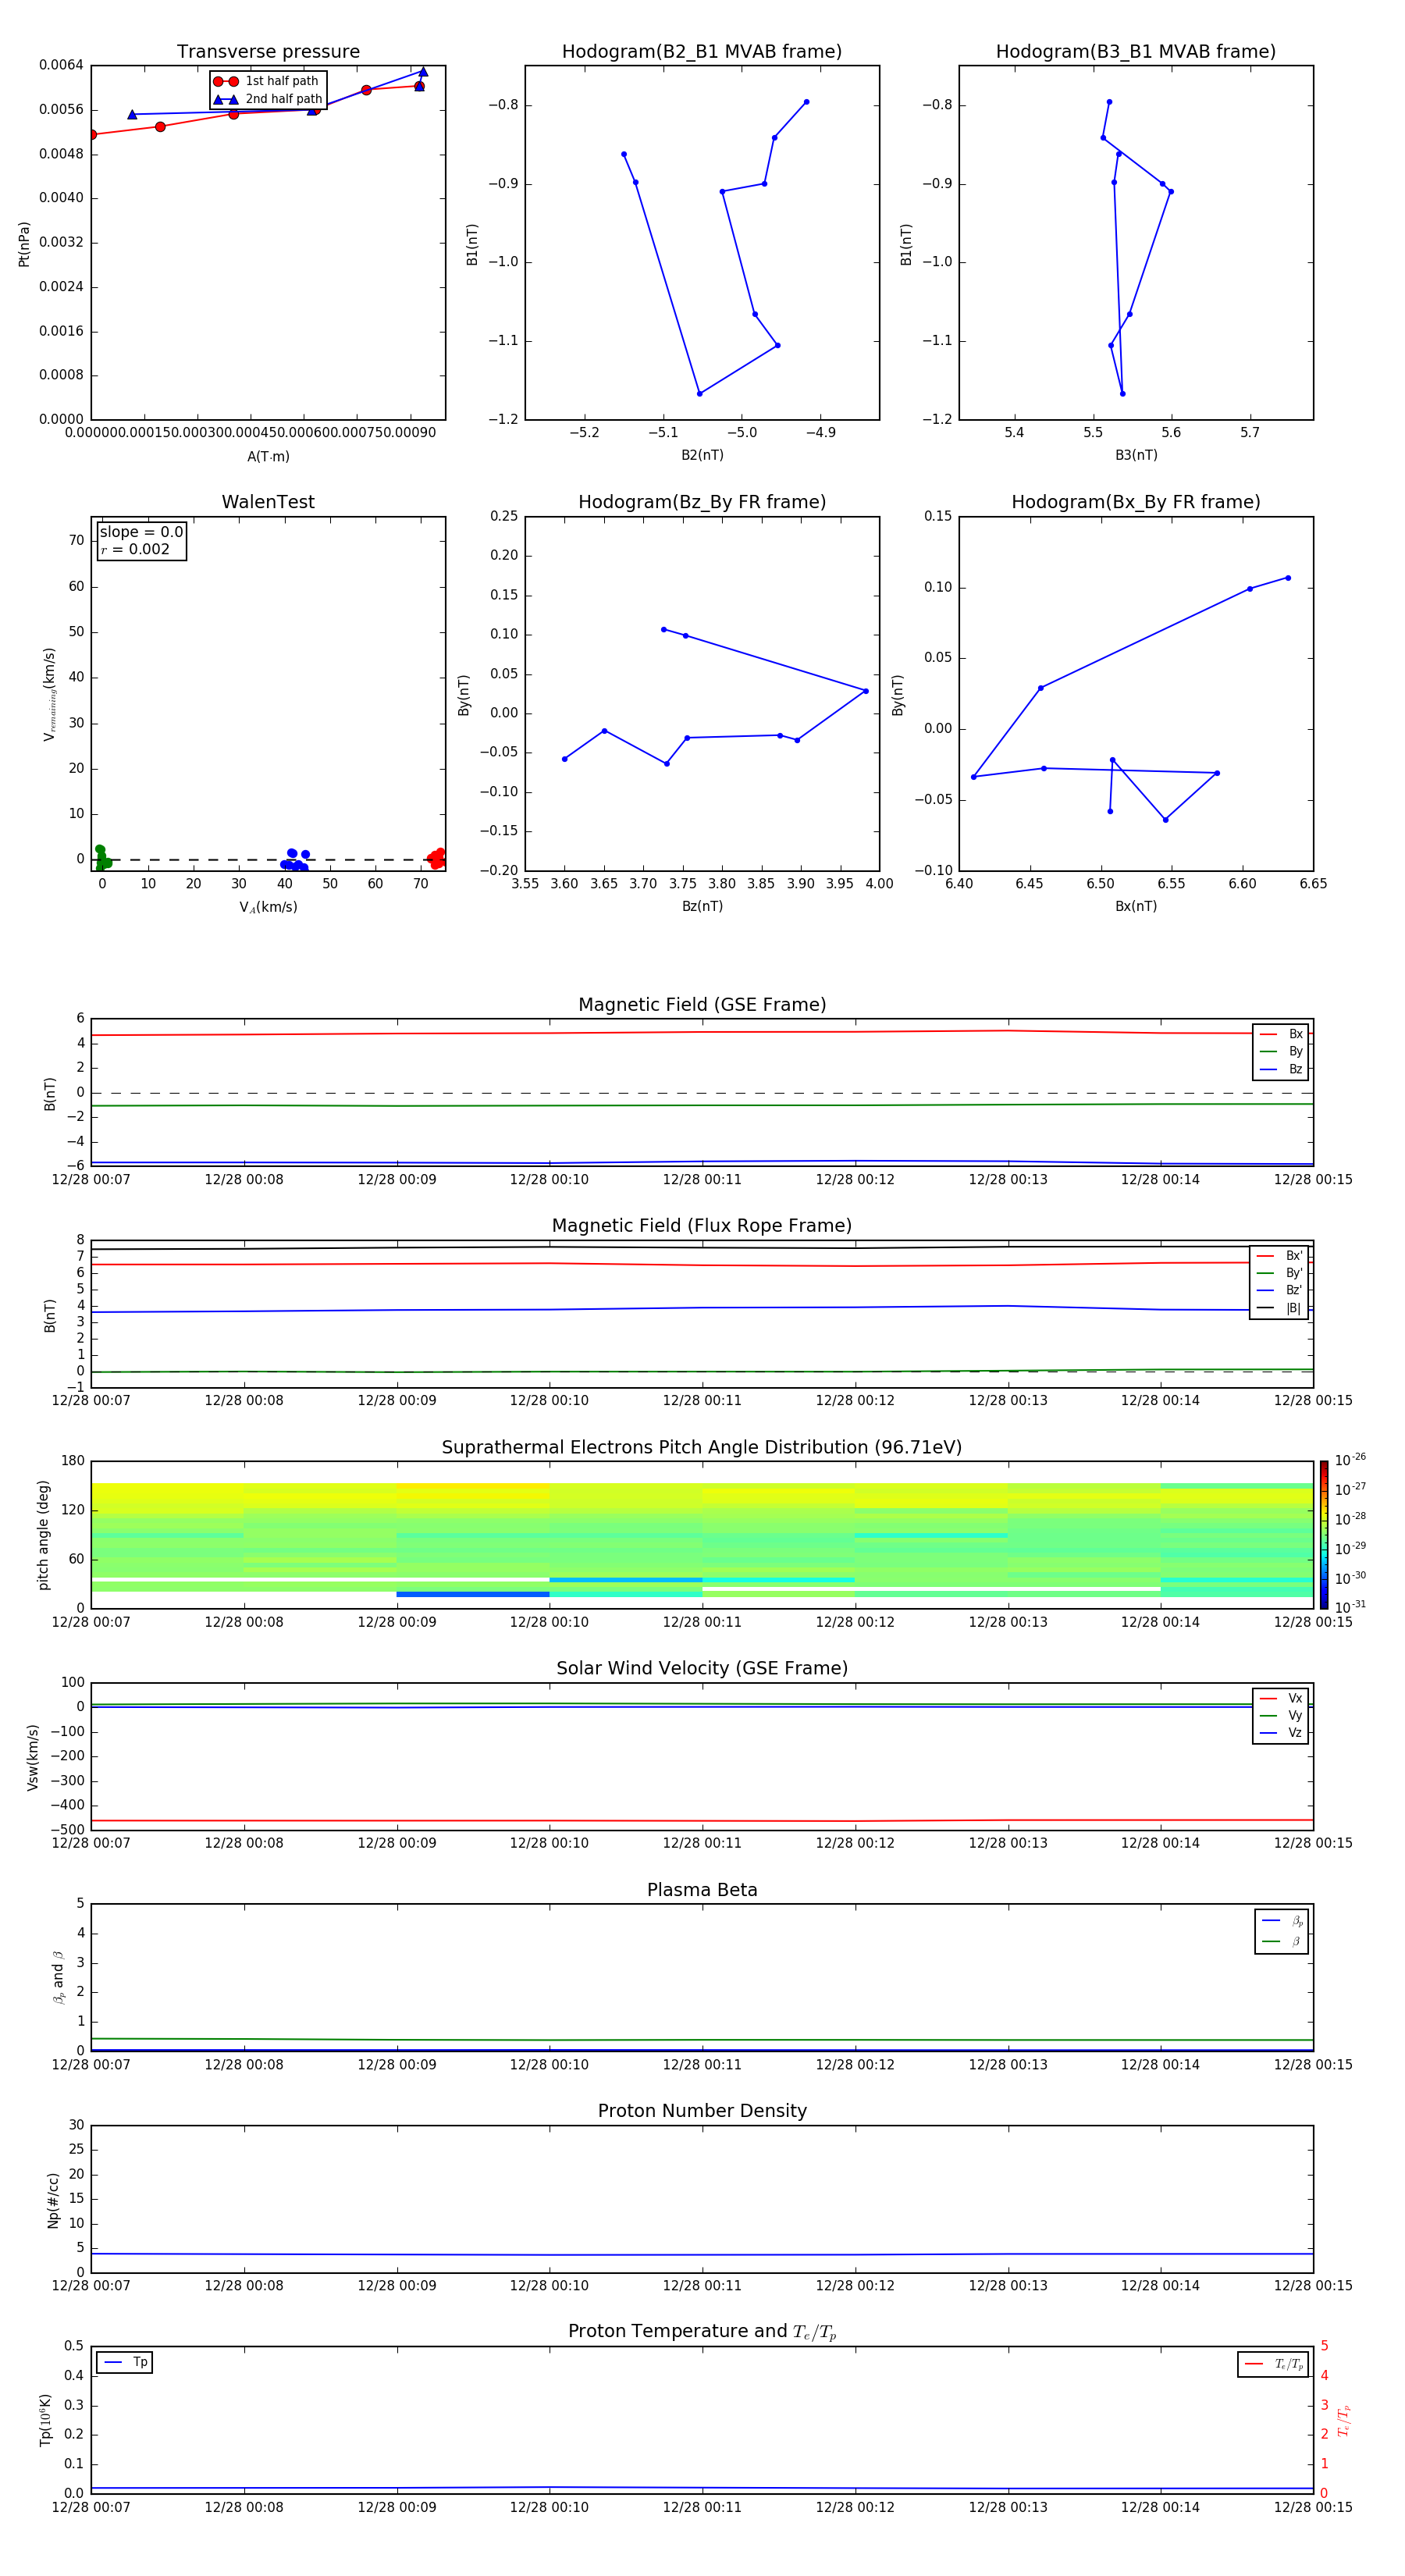This screenshot has width=1405, height=2576.
Task: Select "Bx'" in the flux rope frame legend
Action: (1279, 1256)
